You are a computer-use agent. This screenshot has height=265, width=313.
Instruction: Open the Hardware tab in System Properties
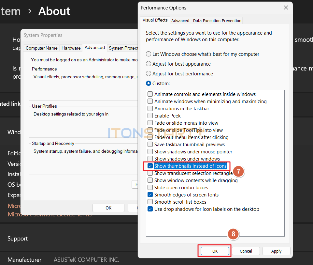point(71,48)
